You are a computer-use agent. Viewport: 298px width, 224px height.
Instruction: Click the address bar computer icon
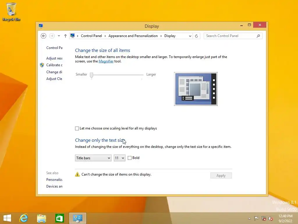pyautogui.click(x=72, y=36)
